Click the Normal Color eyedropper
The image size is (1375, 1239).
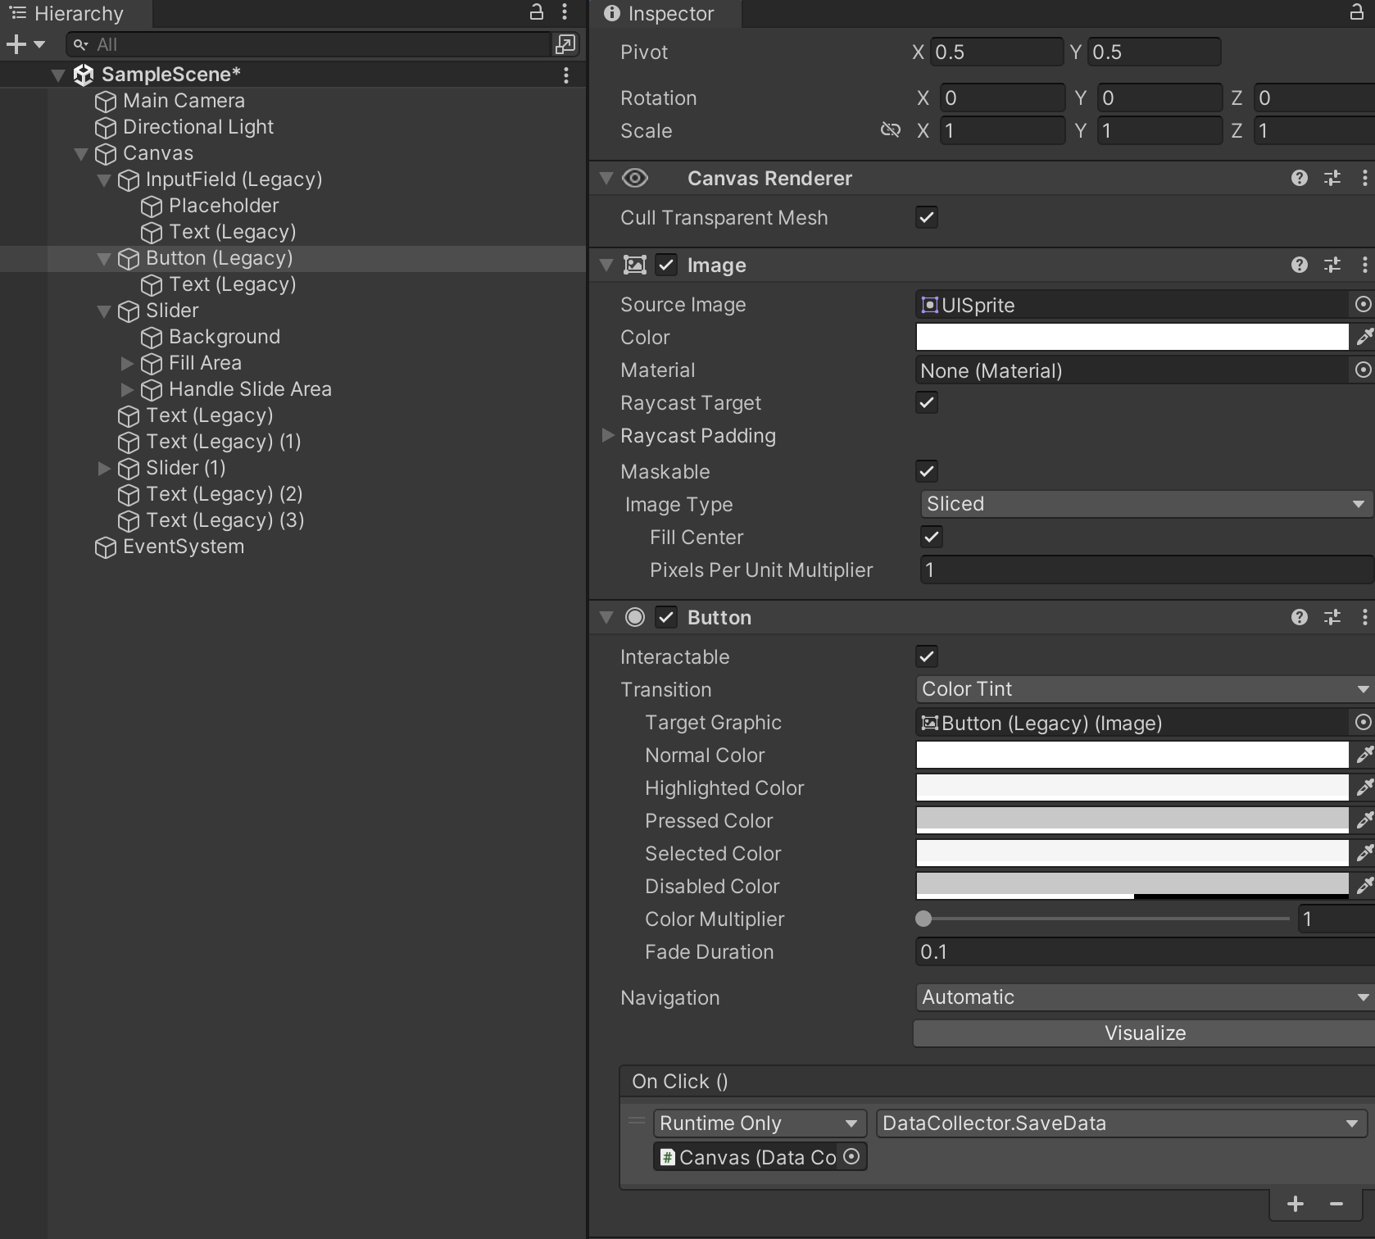1364,755
